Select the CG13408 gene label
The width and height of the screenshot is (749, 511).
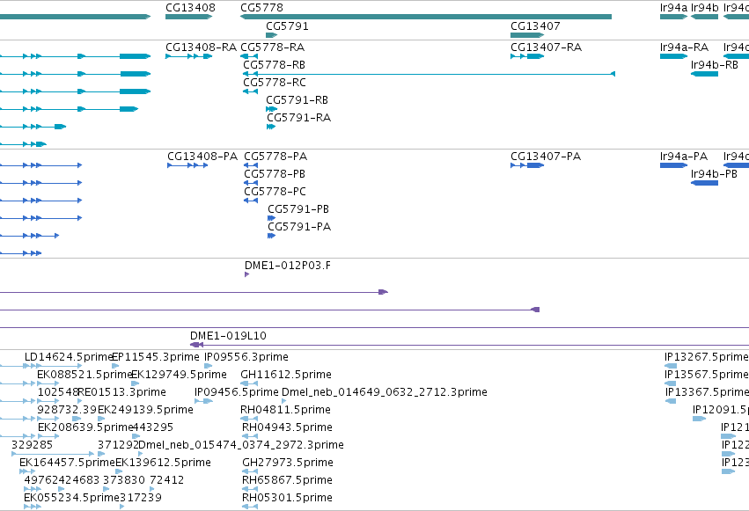pyautogui.click(x=190, y=8)
